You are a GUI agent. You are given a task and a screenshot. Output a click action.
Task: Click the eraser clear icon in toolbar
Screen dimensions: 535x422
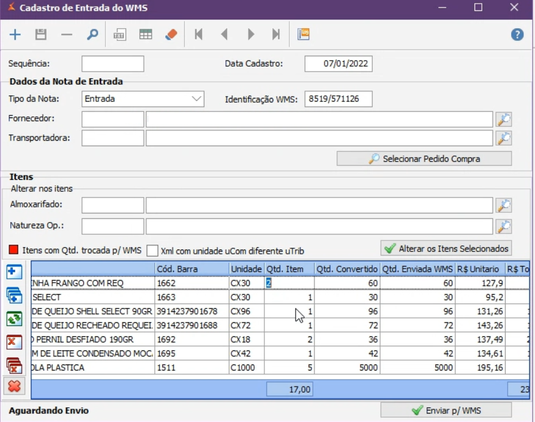pyautogui.click(x=171, y=35)
